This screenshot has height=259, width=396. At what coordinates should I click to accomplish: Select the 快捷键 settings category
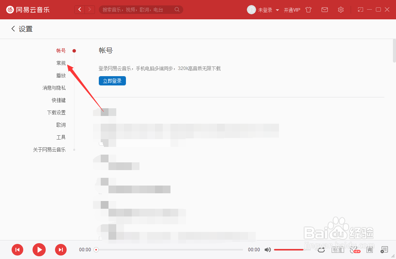[59, 100]
